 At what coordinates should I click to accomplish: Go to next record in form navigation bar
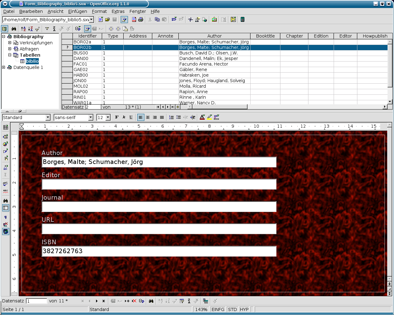click(97, 301)
